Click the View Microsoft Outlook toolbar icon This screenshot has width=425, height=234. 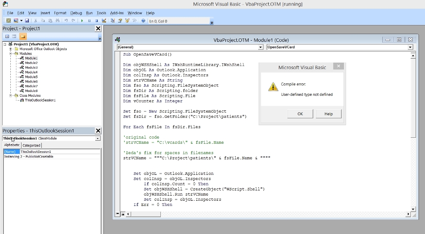pos(8,21)
